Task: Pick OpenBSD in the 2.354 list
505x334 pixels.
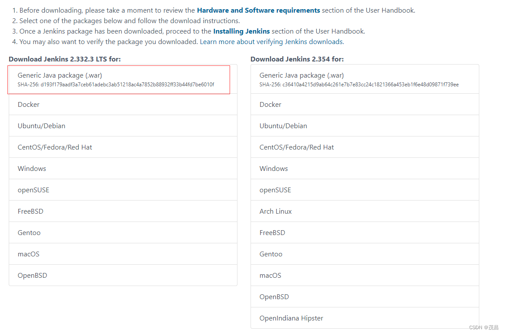Action: click(x=365, y=297)
